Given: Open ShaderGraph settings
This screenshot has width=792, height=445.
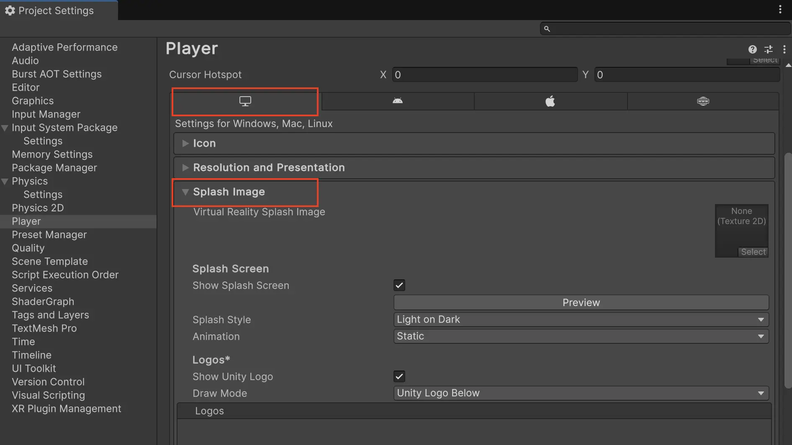Looking at the screenshot, I should click(x=43, y=302).
